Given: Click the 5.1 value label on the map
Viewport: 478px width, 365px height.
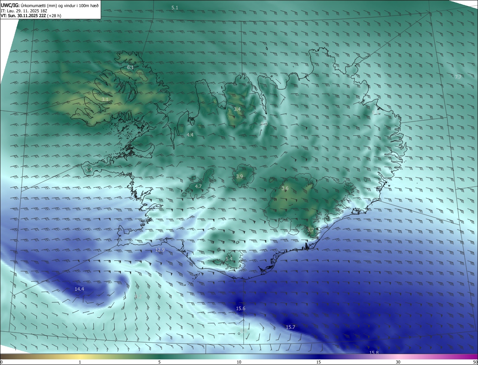Looking at the screenshot, I should (x=175, y=7).
